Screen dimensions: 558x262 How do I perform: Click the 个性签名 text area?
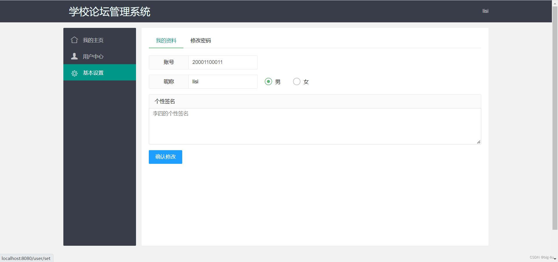point(315,126)
